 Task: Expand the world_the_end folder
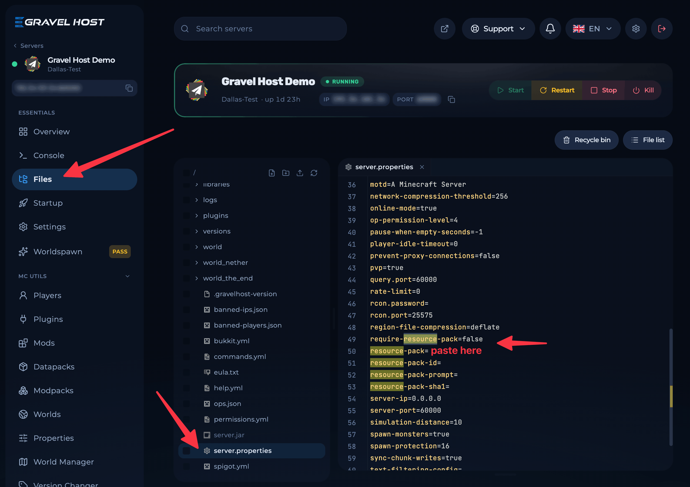[x=196, y=278]
